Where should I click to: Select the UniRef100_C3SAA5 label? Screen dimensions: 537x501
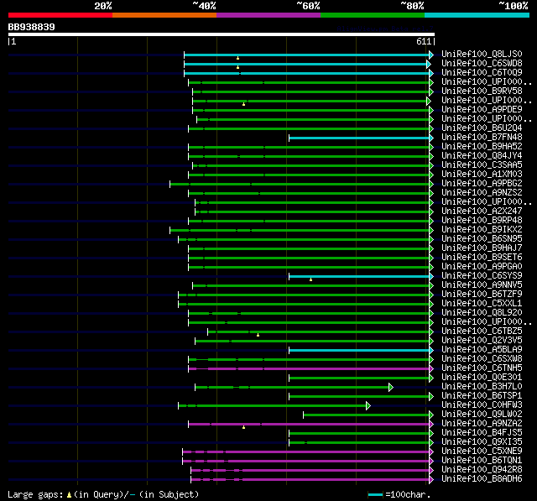[482, 165]
